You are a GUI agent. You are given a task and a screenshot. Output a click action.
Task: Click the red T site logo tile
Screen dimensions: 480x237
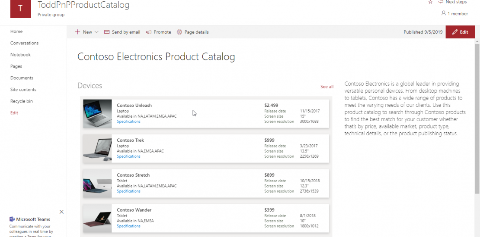21,9
